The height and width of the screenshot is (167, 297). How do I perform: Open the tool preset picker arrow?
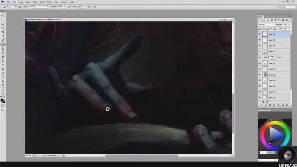tap(8, 7)
